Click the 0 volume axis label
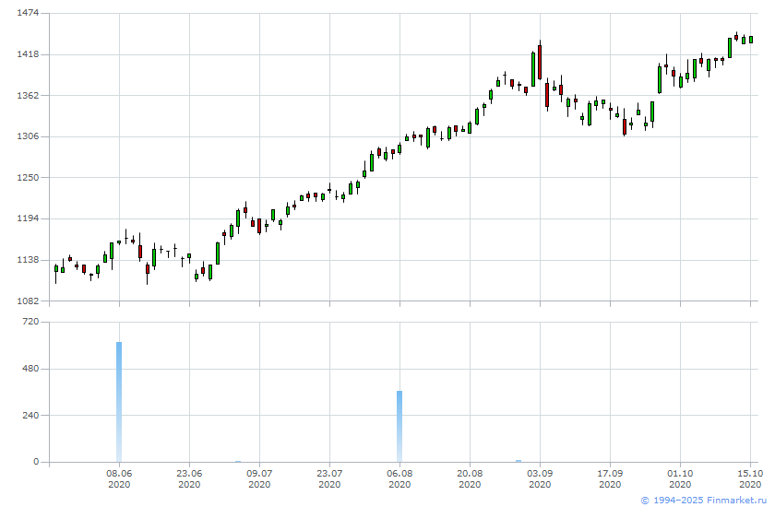Screen dimensions: 775x507 point(36,462)
